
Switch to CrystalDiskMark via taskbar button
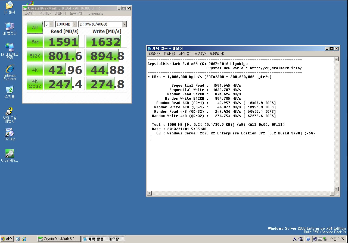59,239
